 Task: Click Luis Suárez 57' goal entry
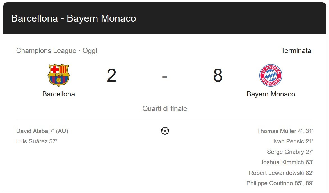36,141
